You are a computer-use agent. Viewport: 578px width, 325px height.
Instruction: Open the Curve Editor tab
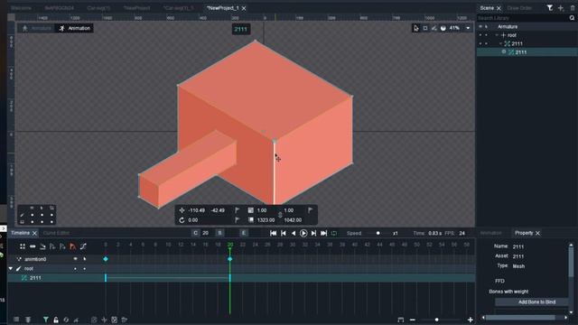point(56,233)
